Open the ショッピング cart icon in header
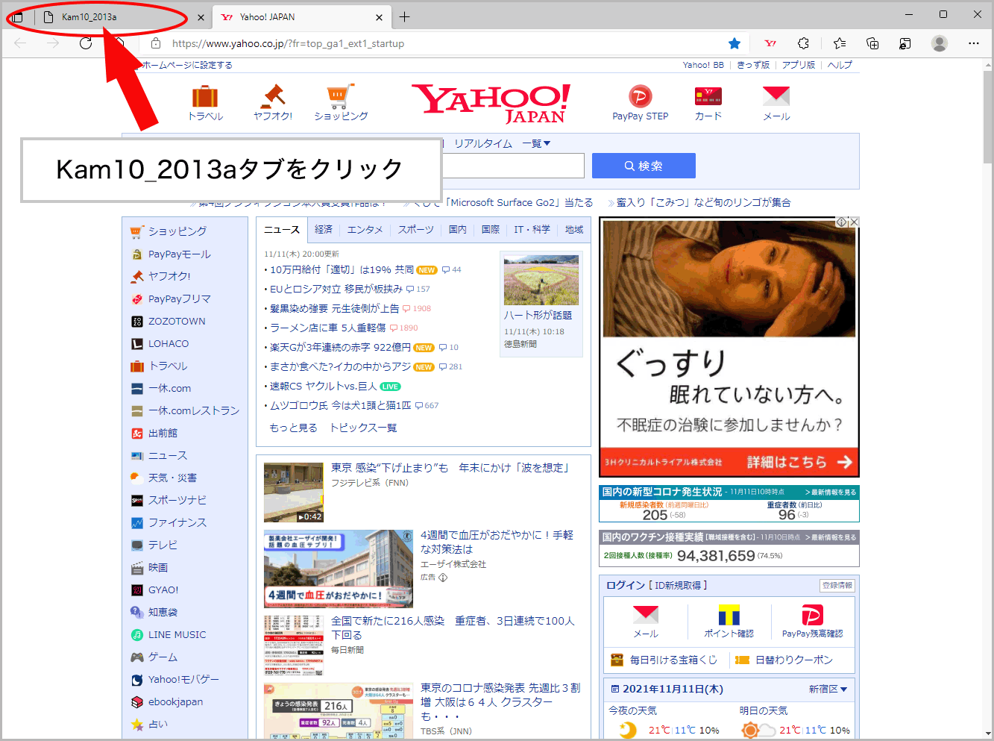 click(x=340, y=96)
